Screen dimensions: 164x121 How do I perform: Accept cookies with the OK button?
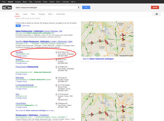[x=18, y=26]
